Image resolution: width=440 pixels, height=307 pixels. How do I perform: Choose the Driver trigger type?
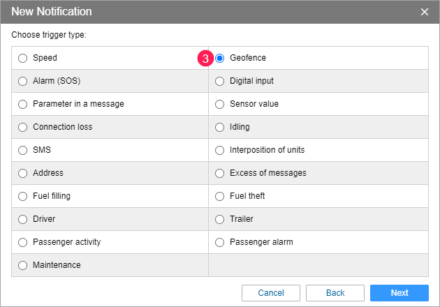[23, 219]
